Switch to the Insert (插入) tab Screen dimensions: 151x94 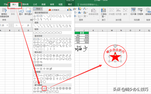point(14,5)
